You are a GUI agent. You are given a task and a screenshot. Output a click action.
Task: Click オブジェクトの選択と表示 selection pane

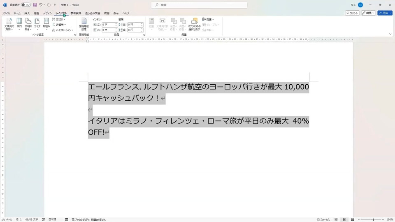pos(194,24)
